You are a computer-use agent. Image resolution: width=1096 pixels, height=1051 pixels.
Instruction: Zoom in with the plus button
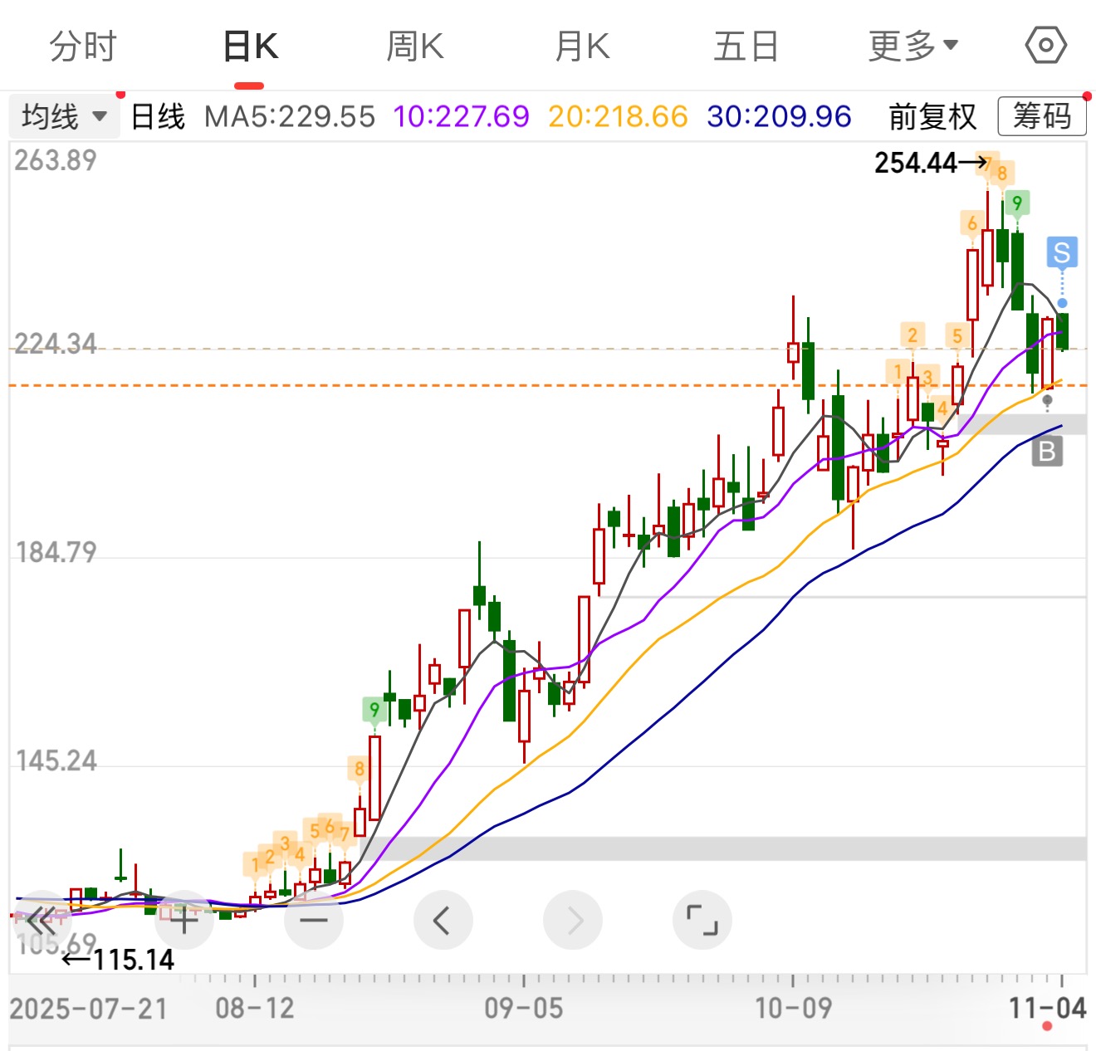pos(183,920)
